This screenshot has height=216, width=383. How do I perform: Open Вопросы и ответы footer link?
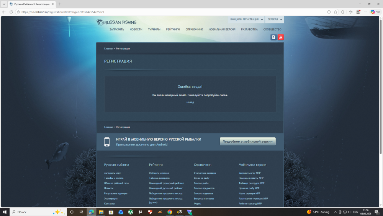[204, 199]
